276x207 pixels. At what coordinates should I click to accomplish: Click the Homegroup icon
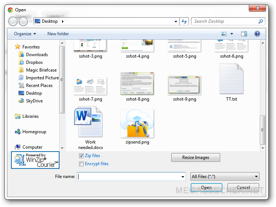pyautogui.click(x=18, y=132)
